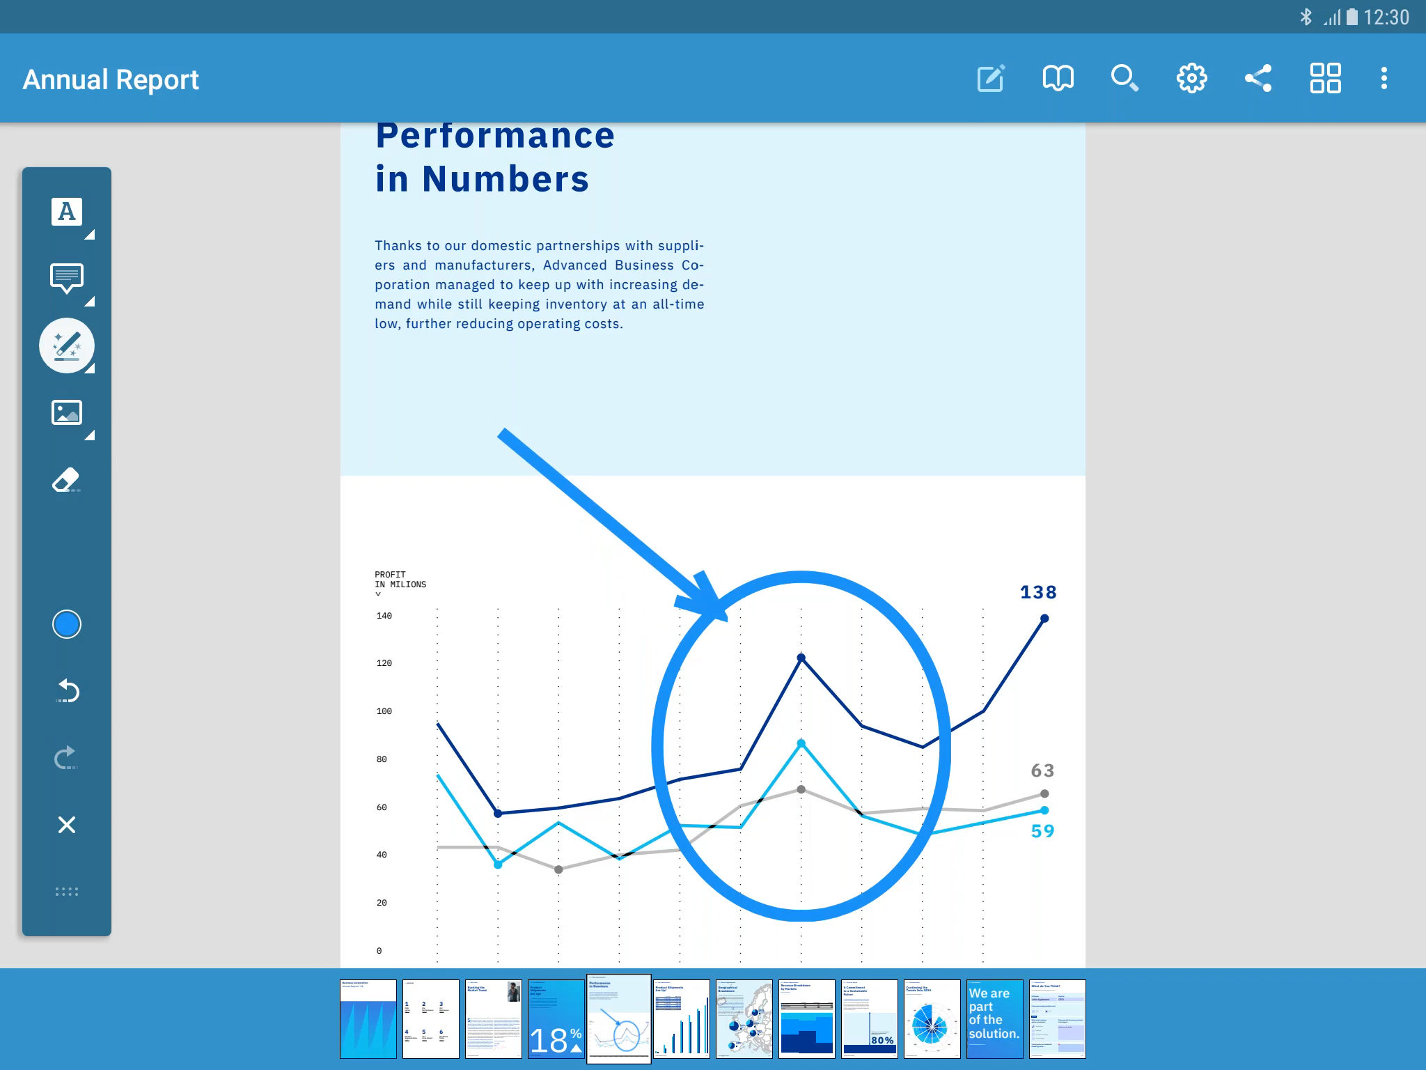This screenshot has height=1070, width=1426.
Task: Open the settings gear
Action: coord(1191,78)
